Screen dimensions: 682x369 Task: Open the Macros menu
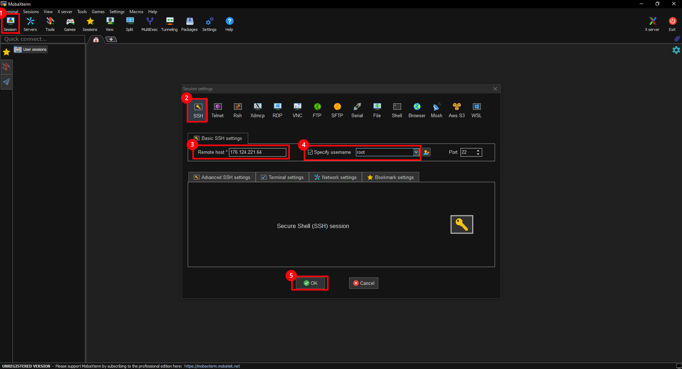[136, 12]
